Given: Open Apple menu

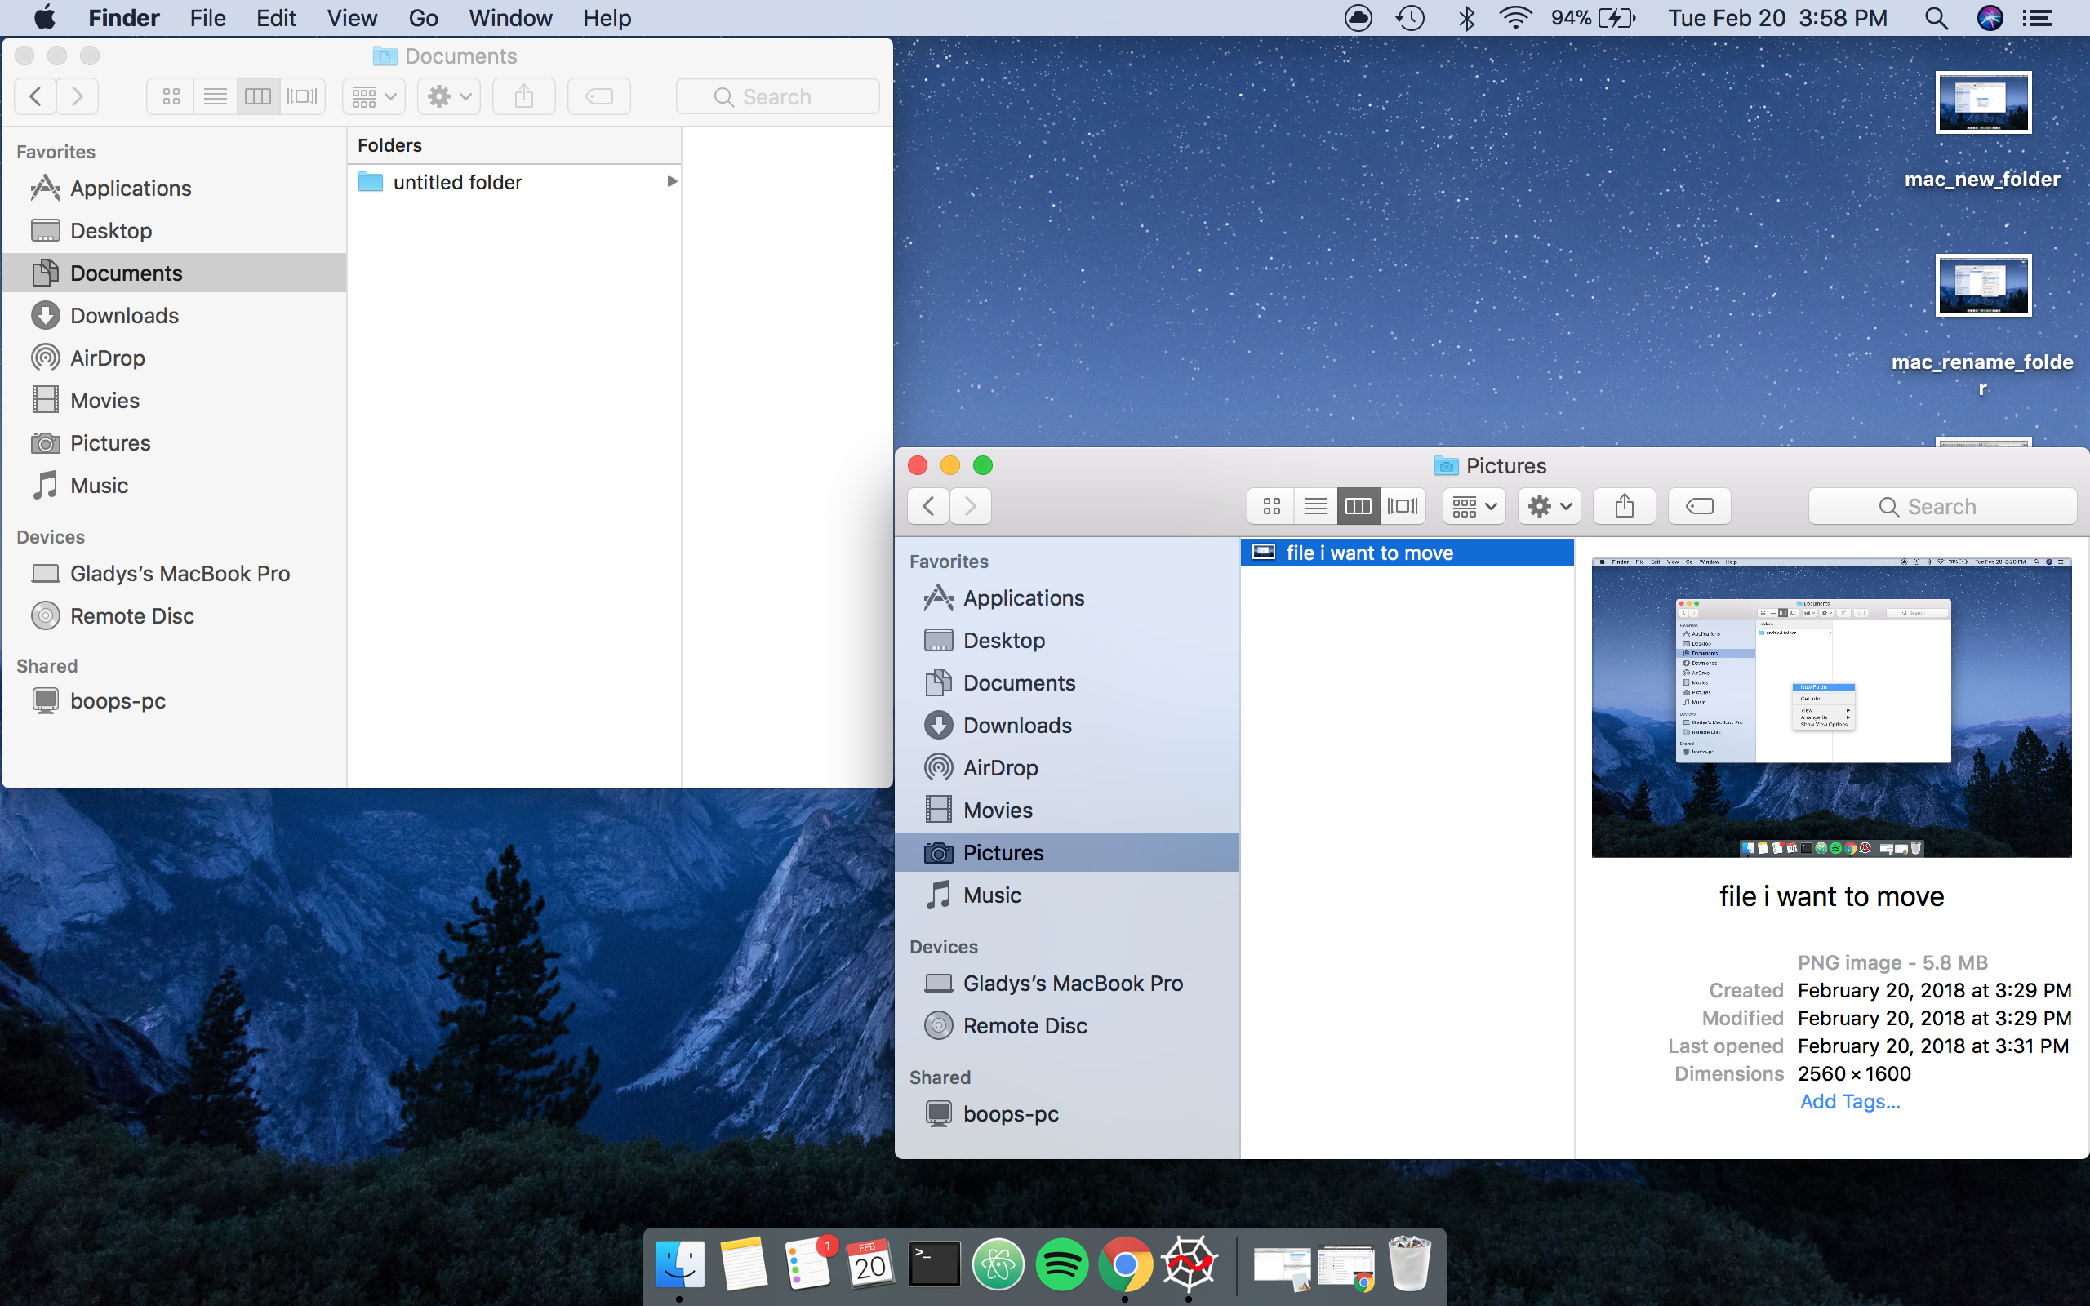Looking at the screenshot, I should (45, 17).
